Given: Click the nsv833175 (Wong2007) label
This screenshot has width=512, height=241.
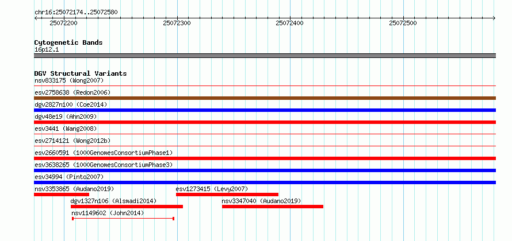Looking at the screenshot, I should coord(69,80).
